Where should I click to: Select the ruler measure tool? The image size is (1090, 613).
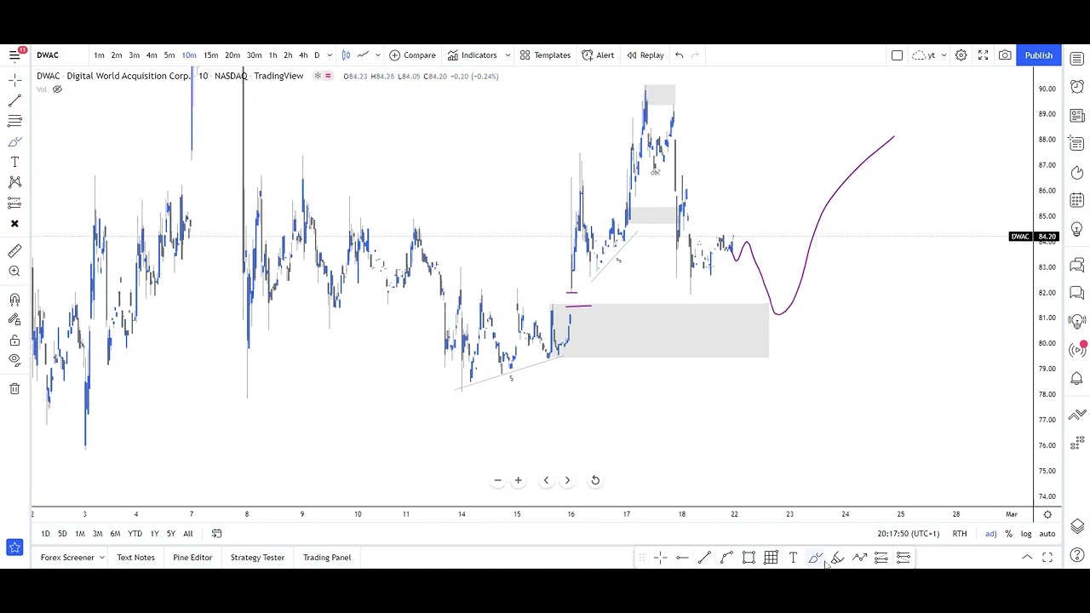(x=14, y=250)
